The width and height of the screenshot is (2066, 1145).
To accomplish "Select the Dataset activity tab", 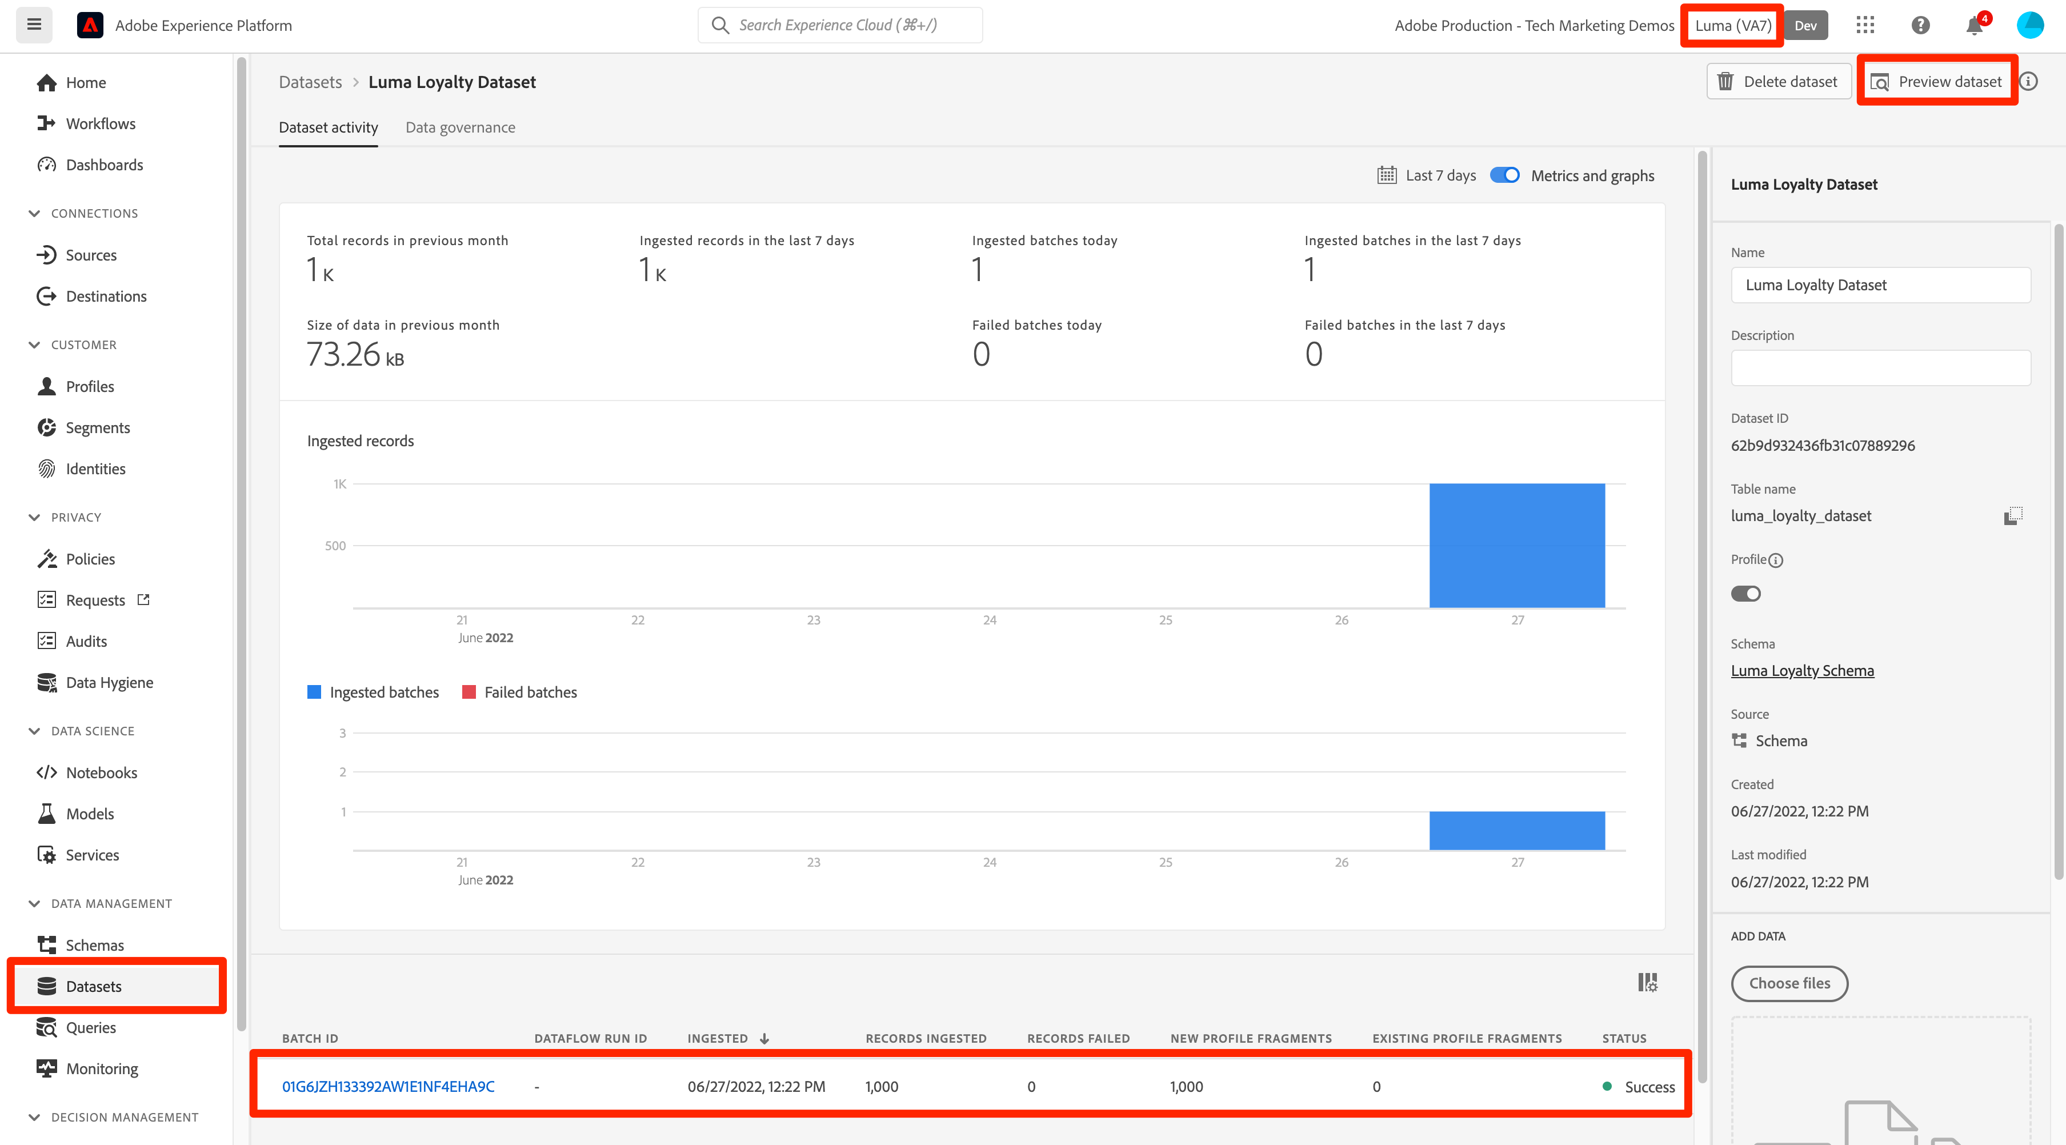I will 328,127.
